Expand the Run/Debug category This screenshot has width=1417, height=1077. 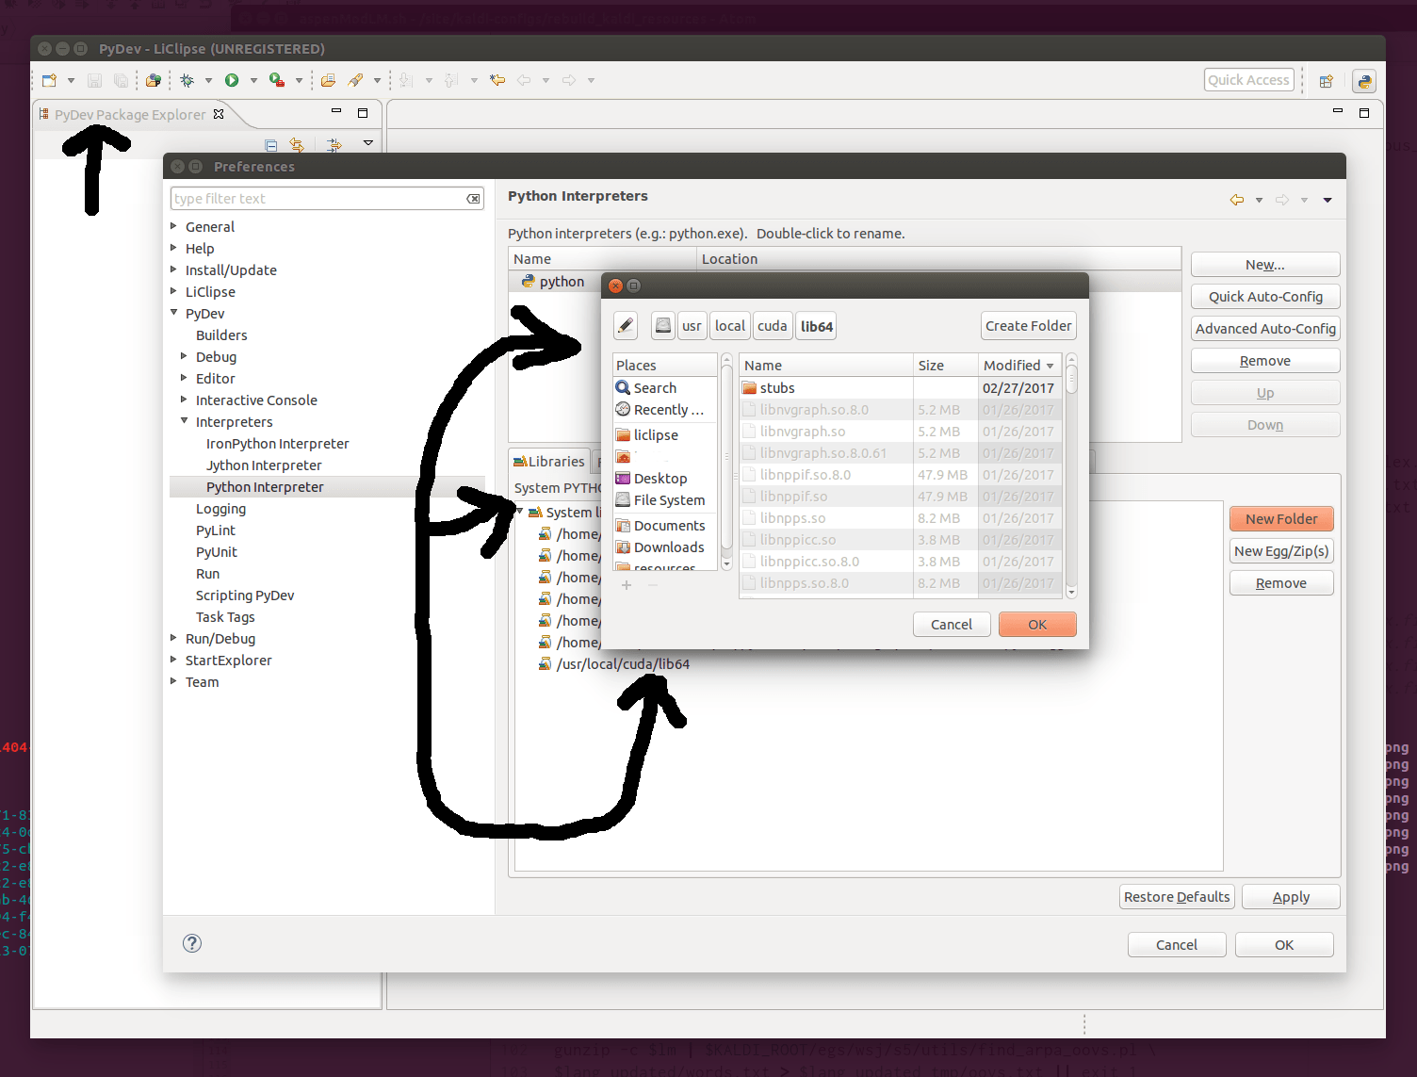pyautogui.click(x=174, y=638)
